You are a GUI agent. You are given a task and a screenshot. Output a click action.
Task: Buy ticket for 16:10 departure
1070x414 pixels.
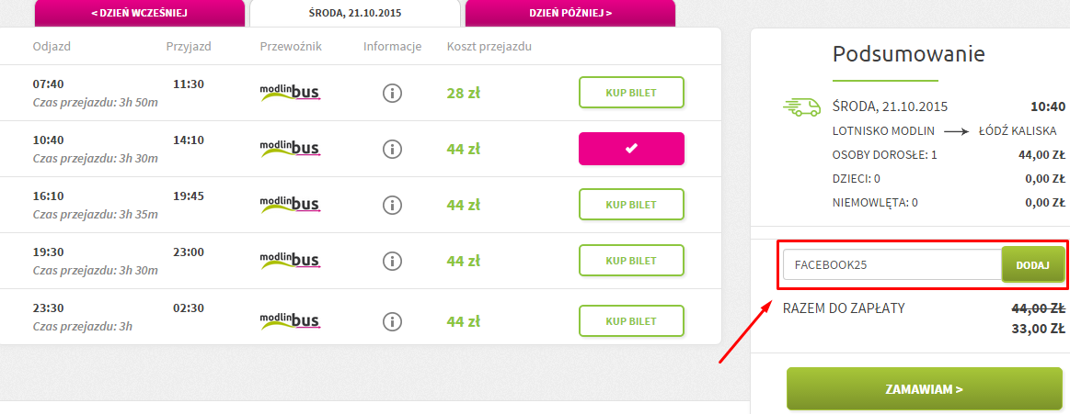click(631, 205)
